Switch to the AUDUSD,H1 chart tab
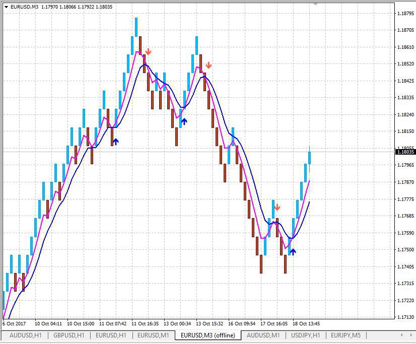This screenshot has height=344, width=416. 26,335
